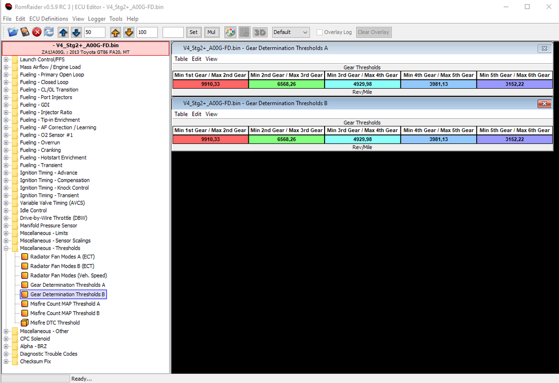559x383 pixels.
Task: Click Checksum Fix folder icon
Action: 15,361
